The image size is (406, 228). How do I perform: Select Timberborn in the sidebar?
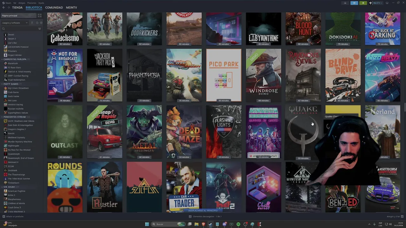[14, 183]
